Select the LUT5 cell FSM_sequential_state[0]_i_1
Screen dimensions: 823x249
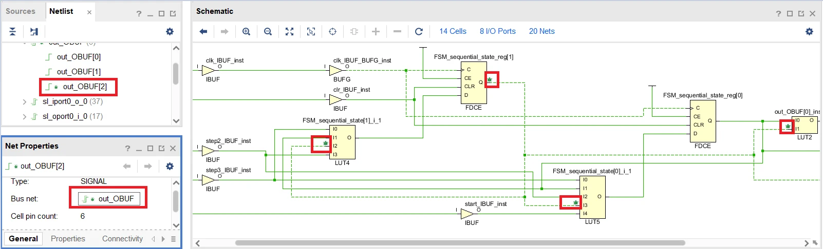click(x=592, y=197)
